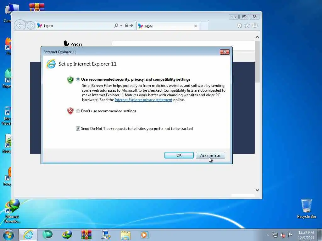The image size is (322, 241).
Task: Click the network tray icon
Action: pyautogui.click(x=275, y=235)
